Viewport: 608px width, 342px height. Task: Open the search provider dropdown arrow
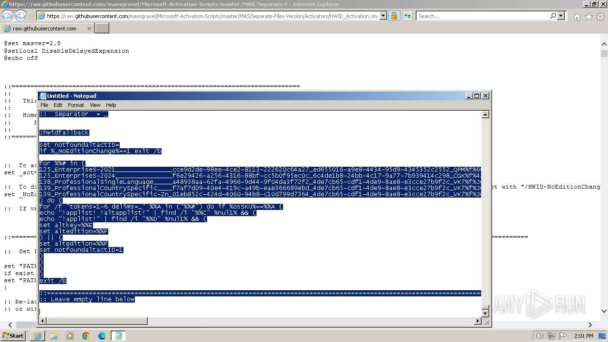pyautogui.click(x=561, y=16)
